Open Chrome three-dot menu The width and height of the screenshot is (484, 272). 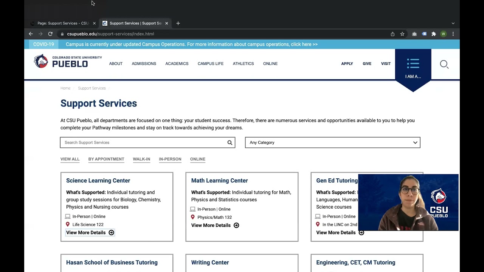[x=453, y=34]
